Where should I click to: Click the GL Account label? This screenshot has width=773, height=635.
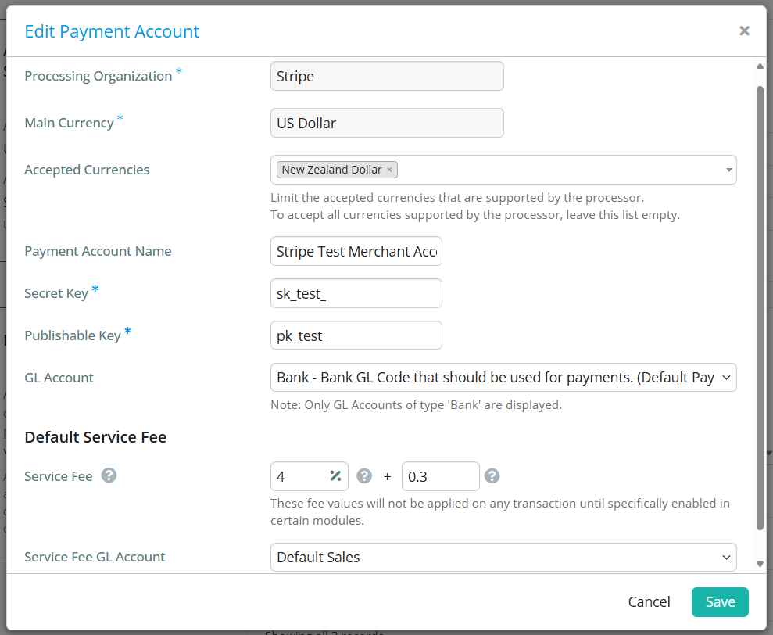point(59,378)
